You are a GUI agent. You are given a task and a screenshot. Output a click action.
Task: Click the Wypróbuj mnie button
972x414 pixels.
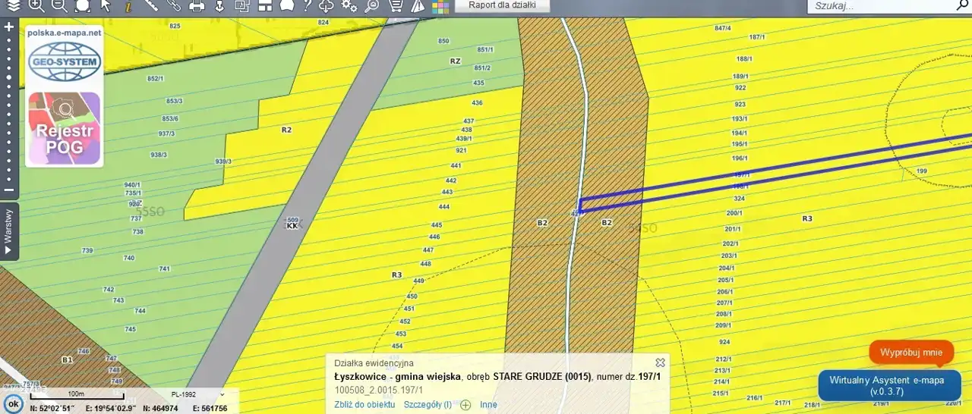(x=910, y=353)
